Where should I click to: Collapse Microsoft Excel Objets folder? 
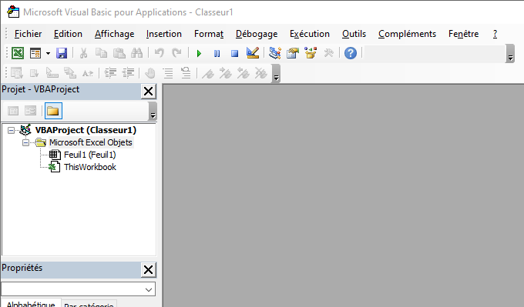pos(25,143)
